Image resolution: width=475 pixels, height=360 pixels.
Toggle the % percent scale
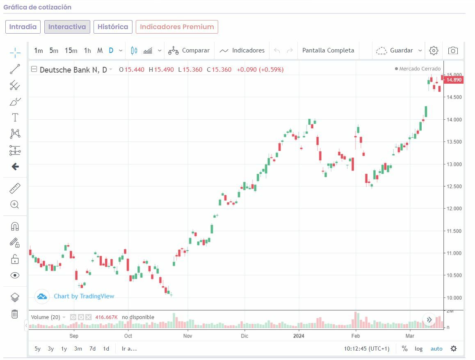tap(405, 349)
